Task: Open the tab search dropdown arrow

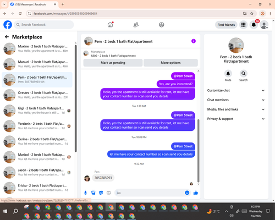Action: click(x=4, y=4)
